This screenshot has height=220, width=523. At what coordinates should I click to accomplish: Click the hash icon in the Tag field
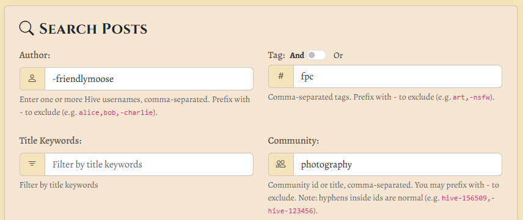pos(281,76)
